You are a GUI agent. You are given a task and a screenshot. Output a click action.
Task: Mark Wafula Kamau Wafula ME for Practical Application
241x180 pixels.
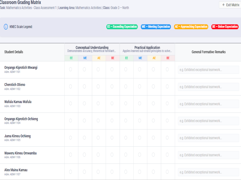(139, 103)
